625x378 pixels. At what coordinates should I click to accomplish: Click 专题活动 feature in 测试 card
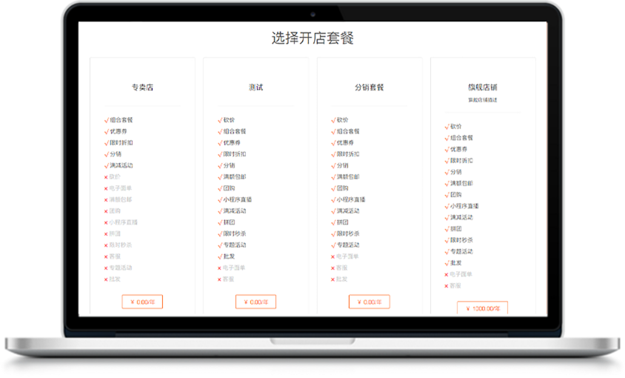235,245
